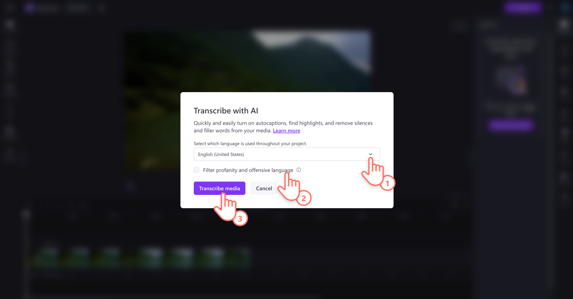Click the blurred top icon in right sidebar
The image size is (573, 299).
coord(564,24)
